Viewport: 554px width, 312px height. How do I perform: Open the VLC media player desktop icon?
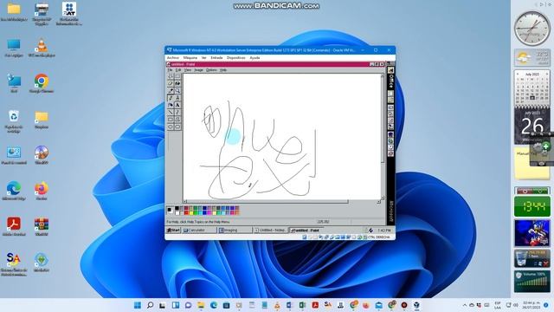pyautogui.click(x=42, y=49)
